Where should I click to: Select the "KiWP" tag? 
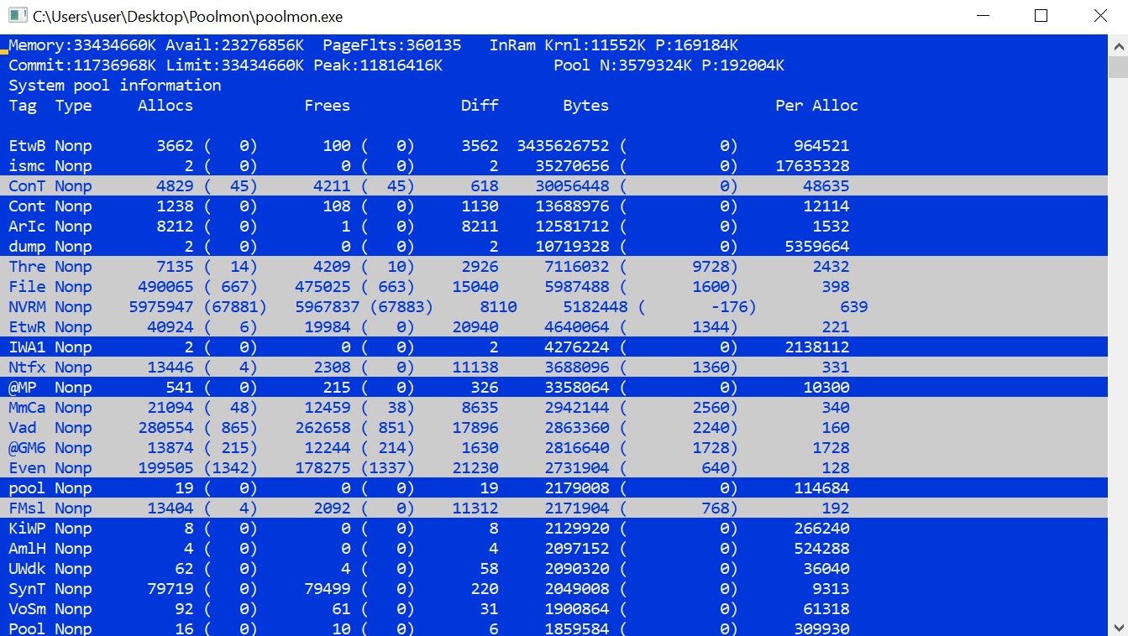[x=27, y=529]
